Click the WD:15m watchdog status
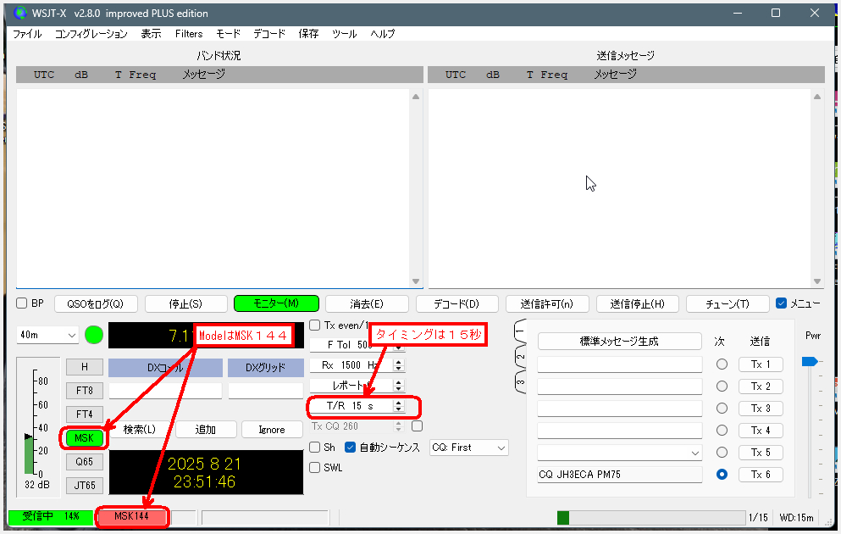Image resolution: width=841 pixels, height=534 pixels. pos(796,518)
